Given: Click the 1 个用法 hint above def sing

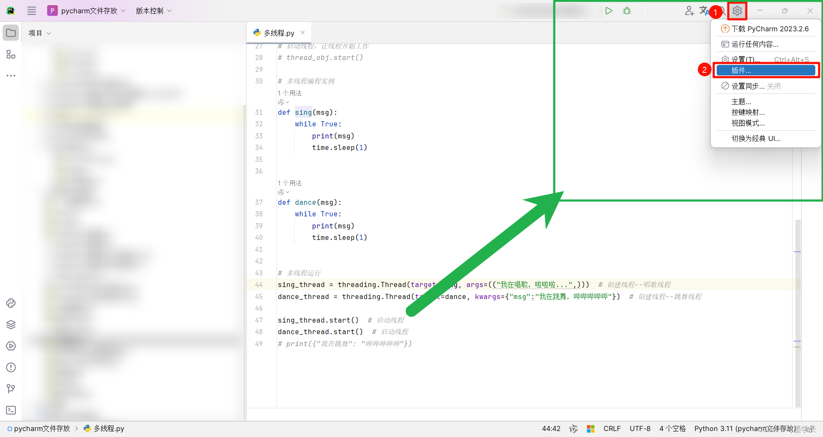Looking at the screenshot, I should (x=290, y=93).
